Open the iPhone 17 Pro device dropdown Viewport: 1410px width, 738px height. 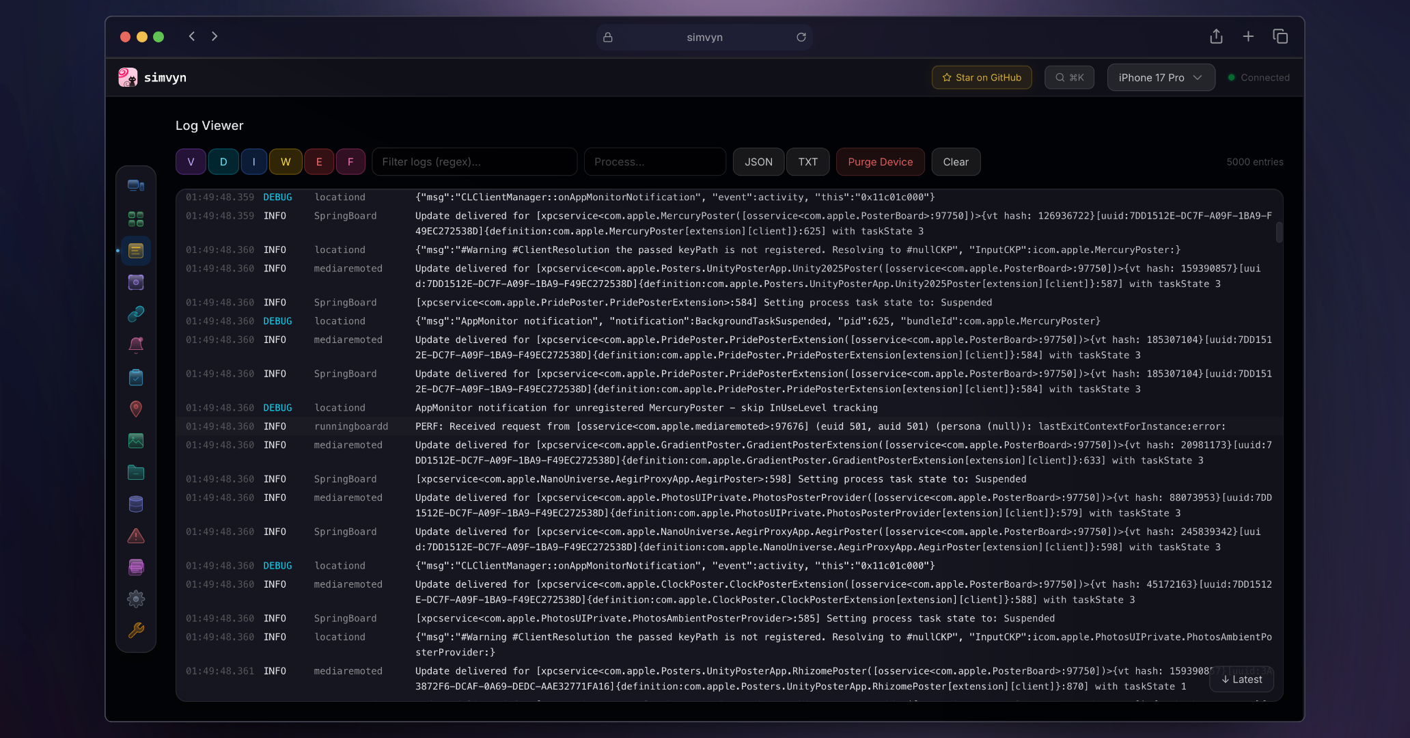[x=1161, y=77]
